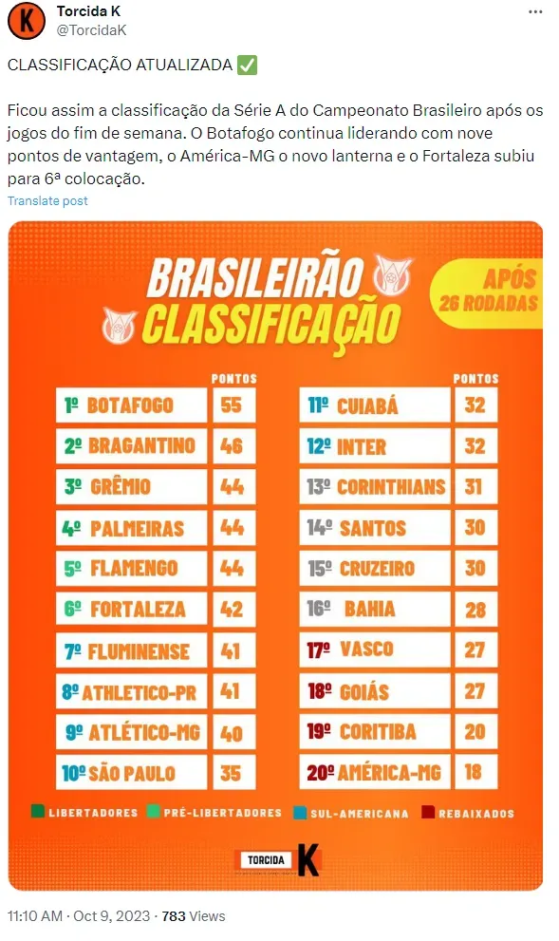Viewport: 559px width, 941px height.
Task: Click the 6º Fortaleza row
Action: coord(156,610)
